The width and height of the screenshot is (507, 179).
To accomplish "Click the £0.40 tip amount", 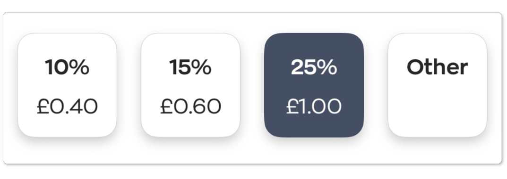I will pyautogui.click(x=67, y=106).
